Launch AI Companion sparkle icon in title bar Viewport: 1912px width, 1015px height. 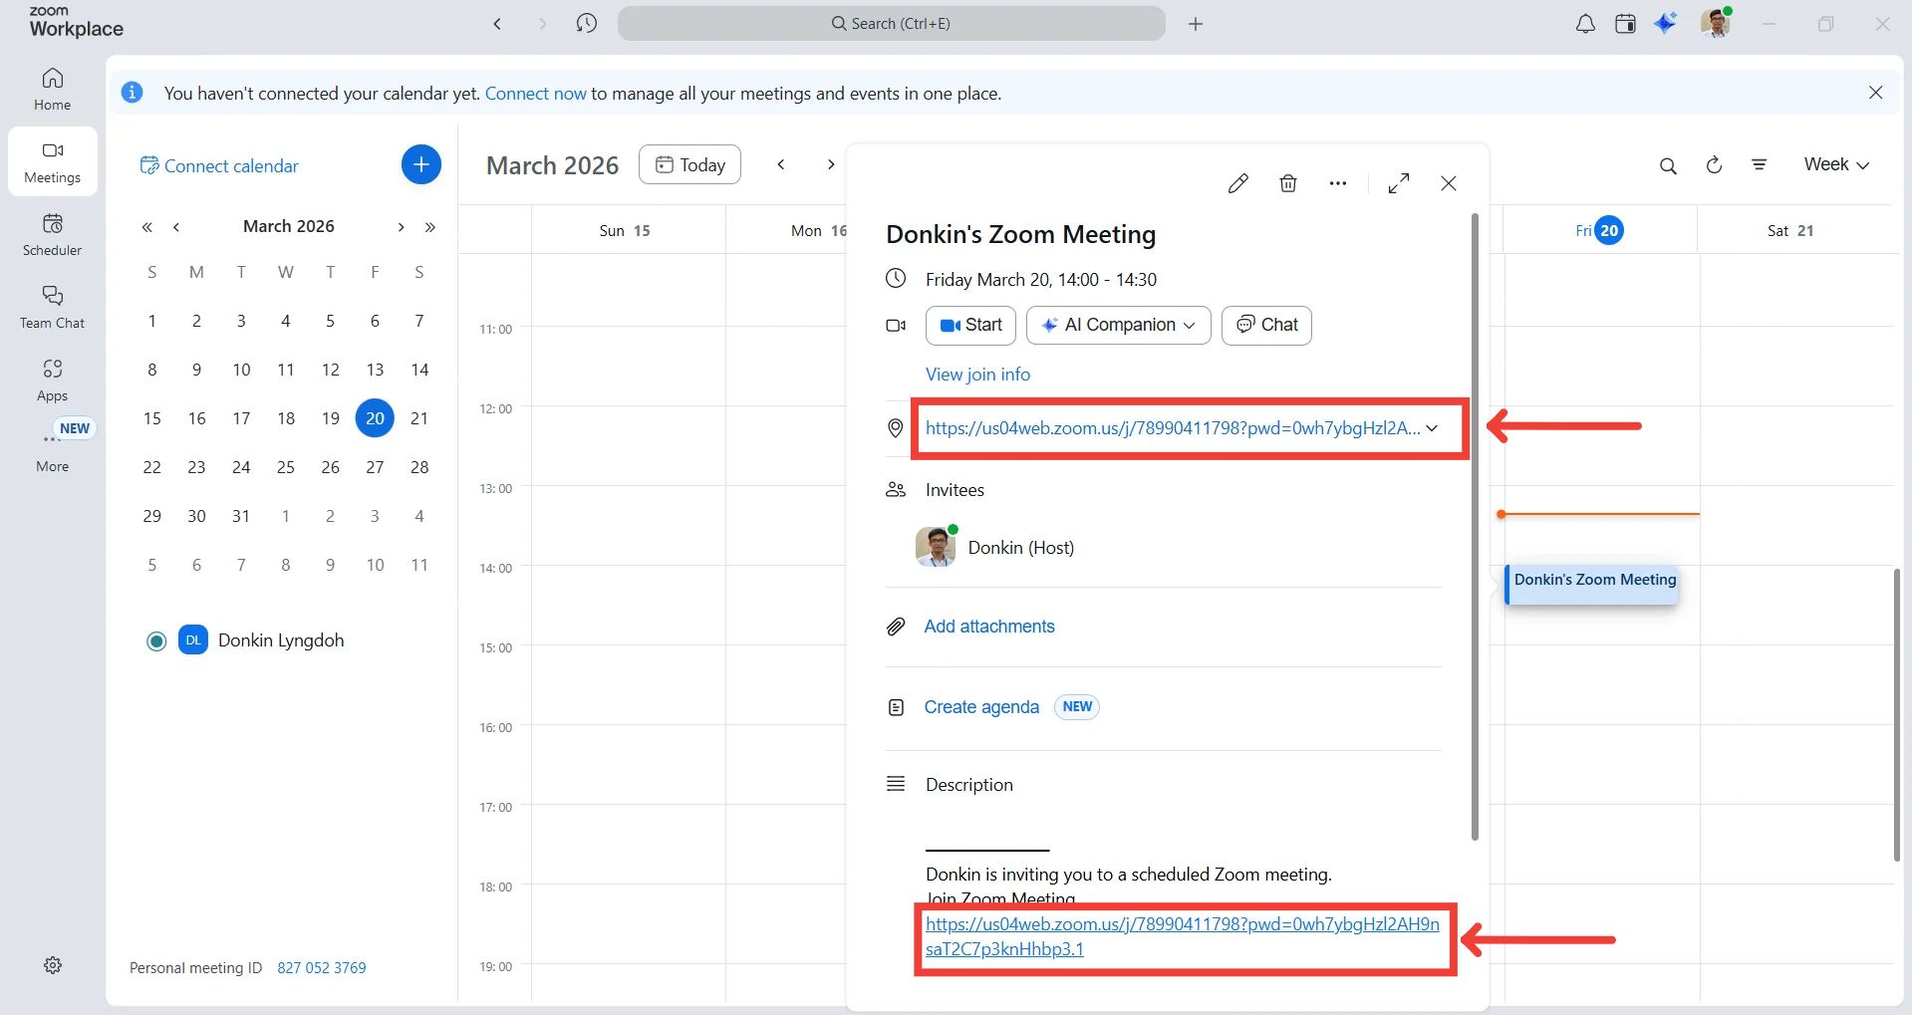[1665, 23]
